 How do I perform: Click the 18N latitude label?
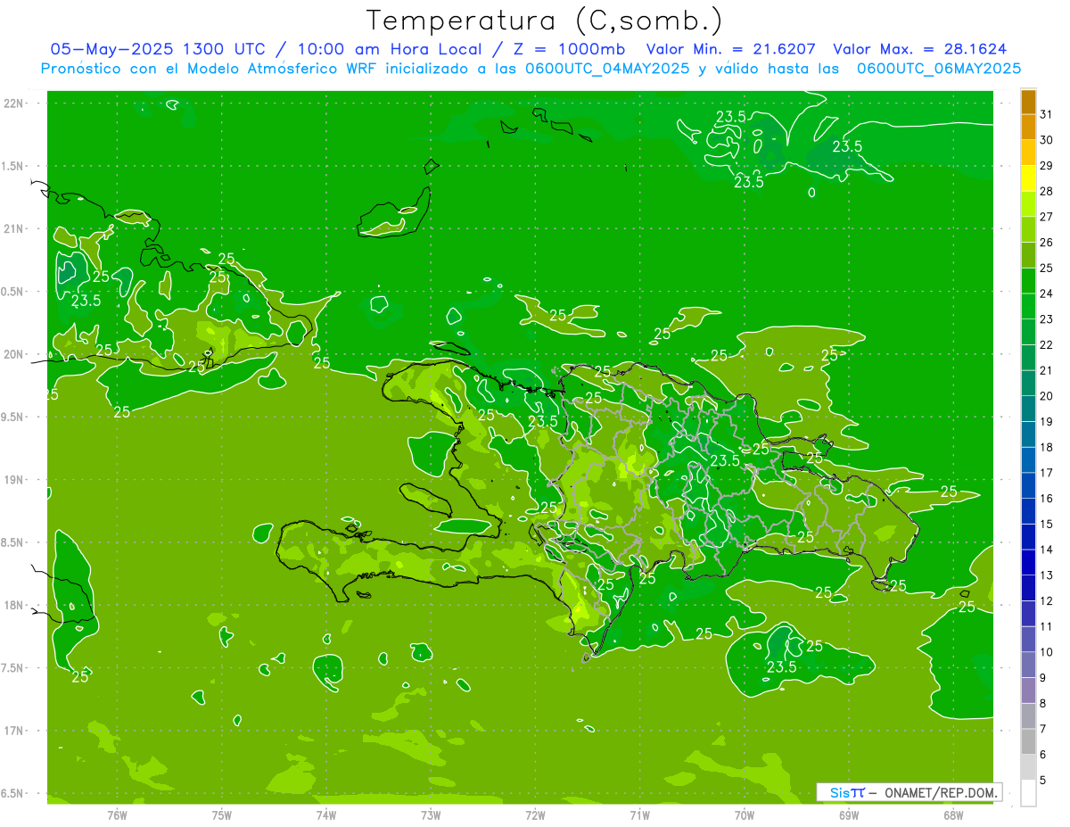point(13,605)
